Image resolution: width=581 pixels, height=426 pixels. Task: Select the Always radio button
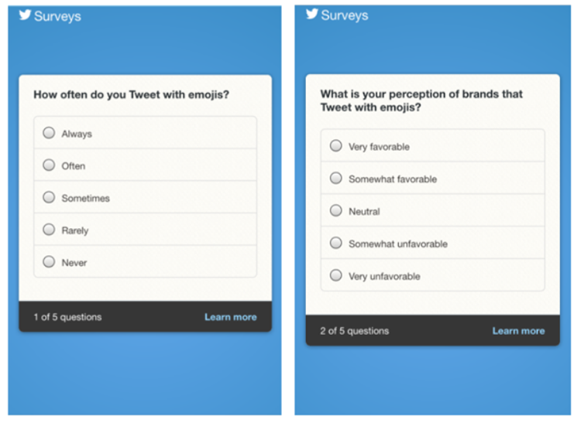coord(49,133)
